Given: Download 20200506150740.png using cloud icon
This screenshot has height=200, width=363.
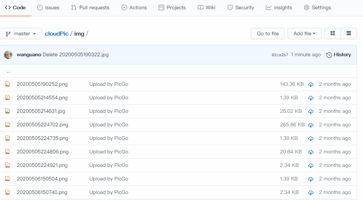Looking at the screenshot, I should click(x=311, y=193).
